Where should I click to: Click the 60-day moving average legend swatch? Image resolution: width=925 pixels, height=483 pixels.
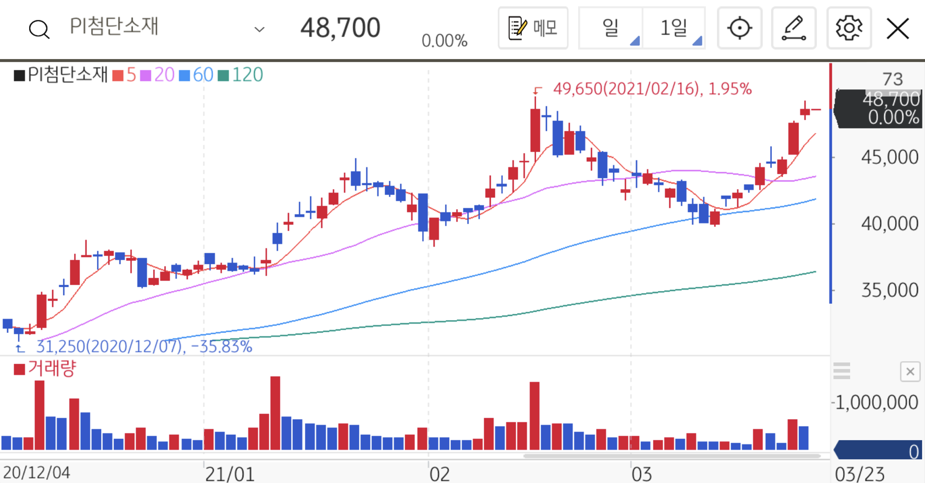pos(184,75)
